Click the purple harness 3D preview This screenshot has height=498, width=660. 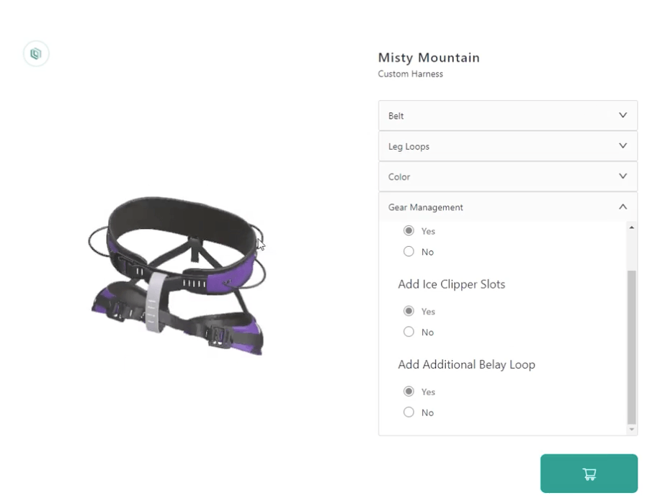click(x=177, y=273)
